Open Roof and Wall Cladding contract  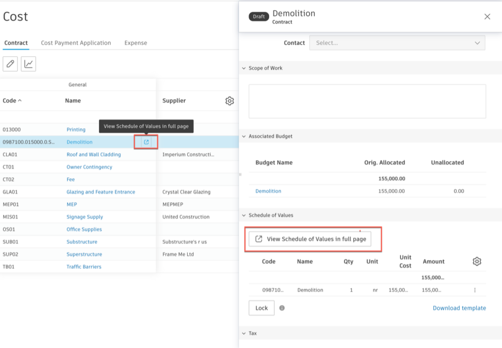pos(94,155)
